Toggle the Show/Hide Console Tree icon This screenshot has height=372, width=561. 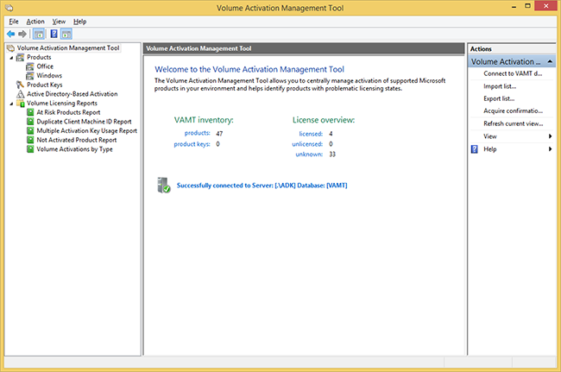(x=38, y=34)
